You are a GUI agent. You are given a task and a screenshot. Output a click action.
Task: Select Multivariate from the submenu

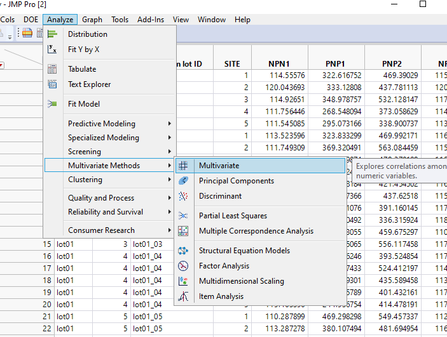[x=219, y=166]
